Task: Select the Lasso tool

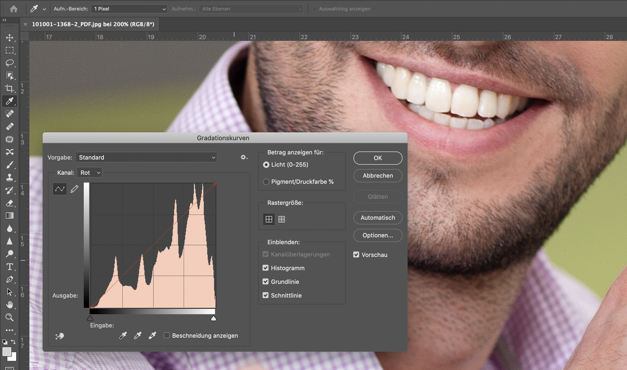Action: 9,63
